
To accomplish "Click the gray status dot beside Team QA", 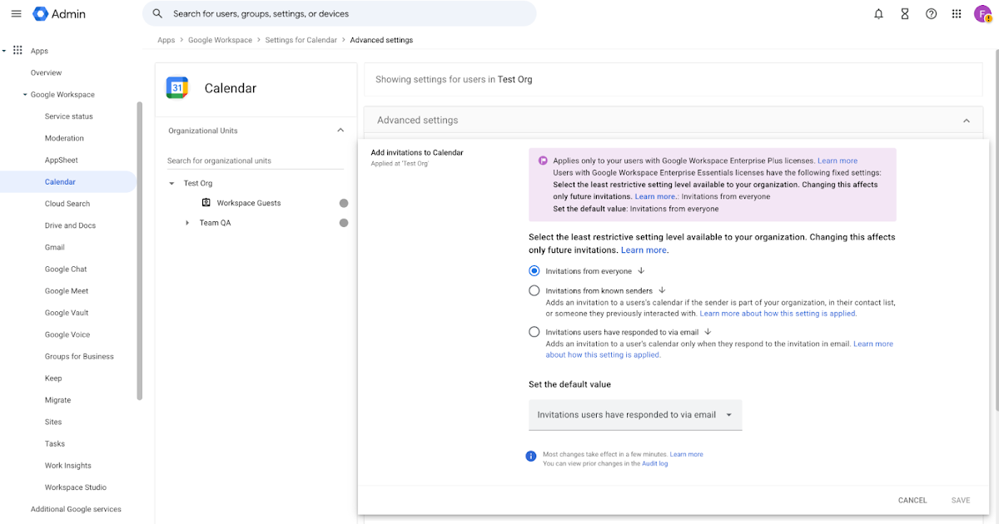I will (344, 223).
